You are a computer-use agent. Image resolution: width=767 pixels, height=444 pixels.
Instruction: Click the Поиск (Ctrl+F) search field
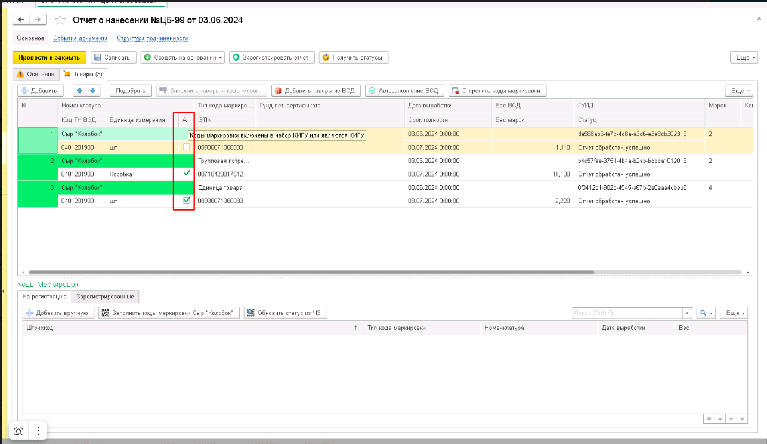[627, 313]
